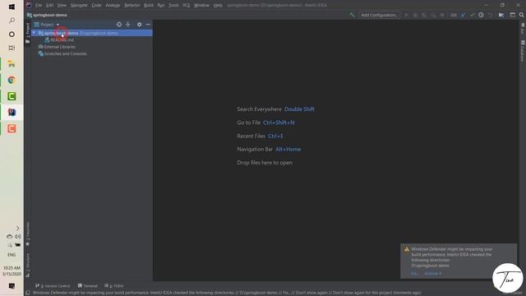Viewport: 526px width, 296px height.
Task: Click springboot-demo navigation bar breadcrumb
Action: point(47,15)
